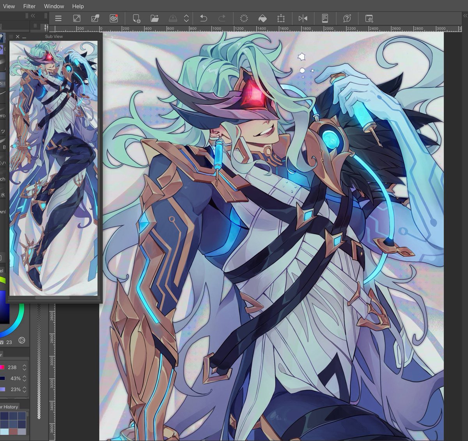
Task: Adjust the stepper beside 23%
Action: tap(24, 389)
